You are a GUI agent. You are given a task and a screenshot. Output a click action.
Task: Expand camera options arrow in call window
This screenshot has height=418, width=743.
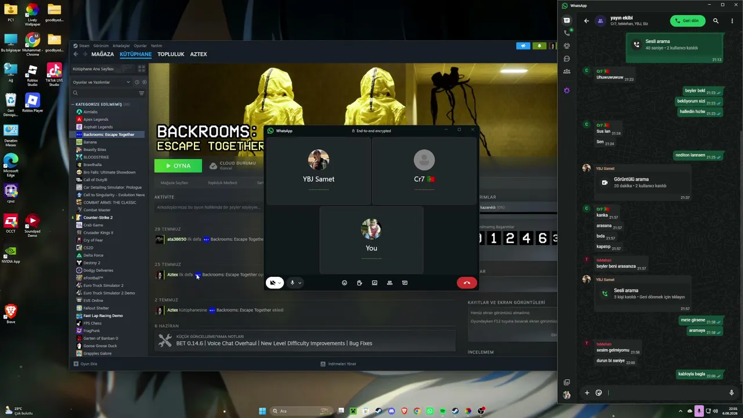280,283
